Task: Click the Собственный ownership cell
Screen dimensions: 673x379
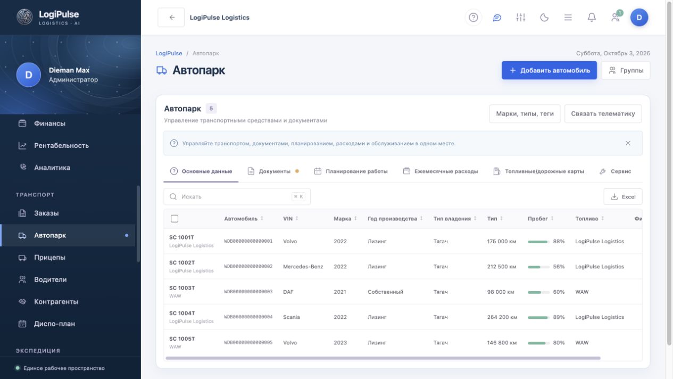Action: point(385,292)
